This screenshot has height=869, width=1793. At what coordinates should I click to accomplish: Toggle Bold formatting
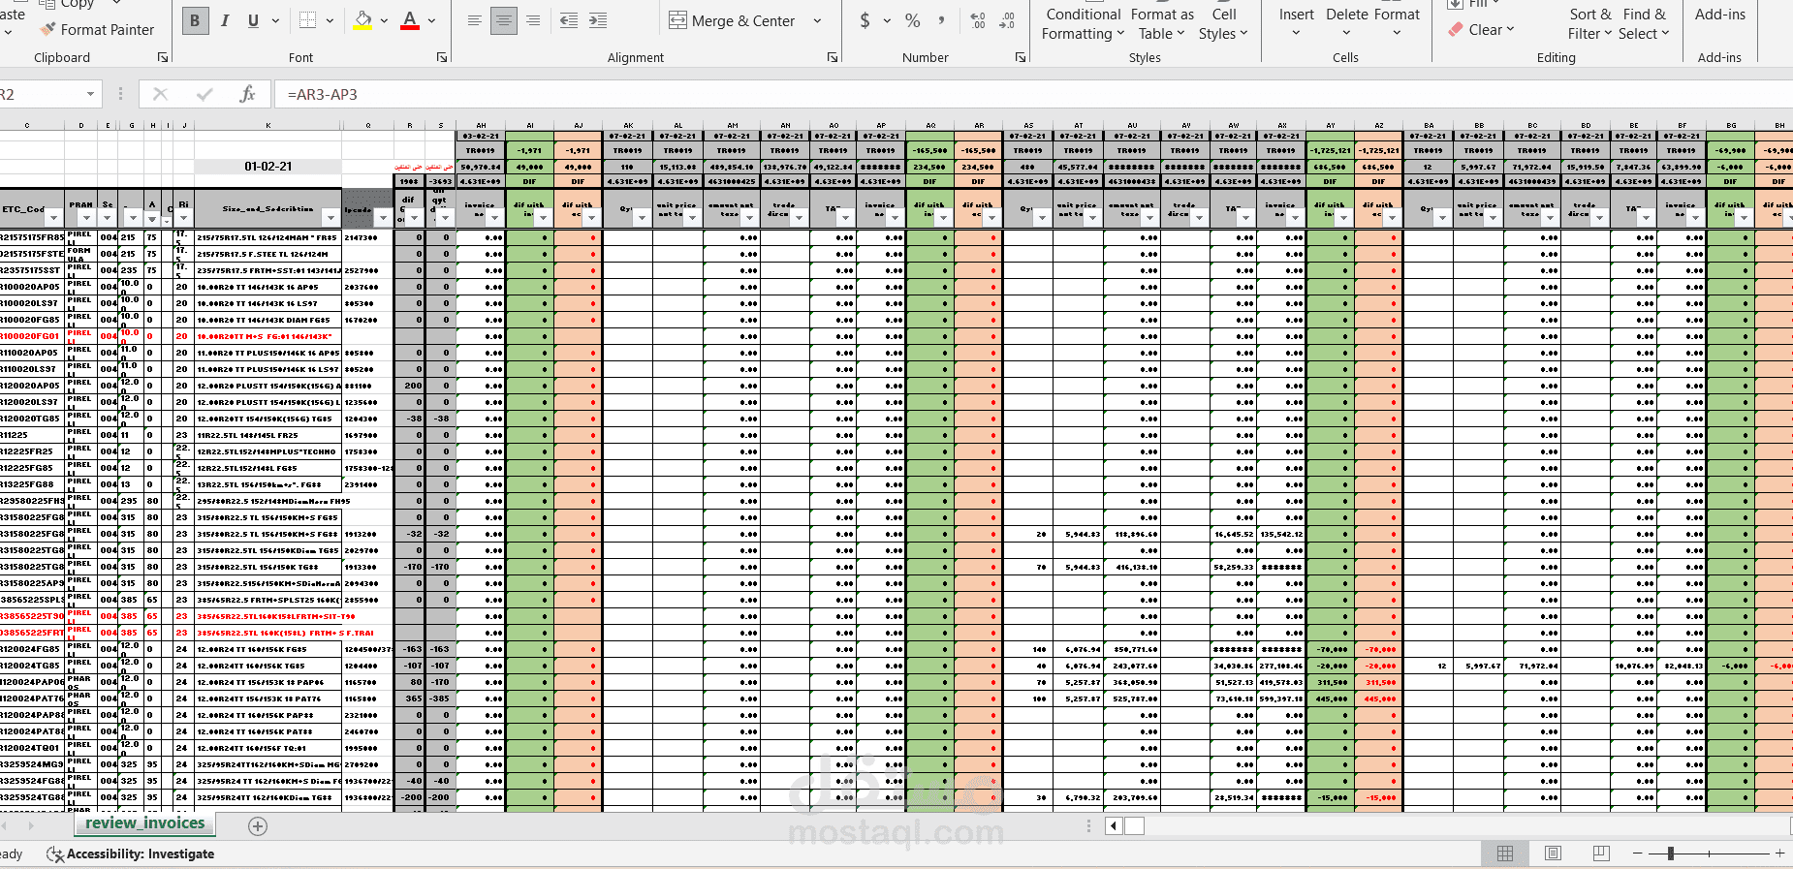(195, 20)
